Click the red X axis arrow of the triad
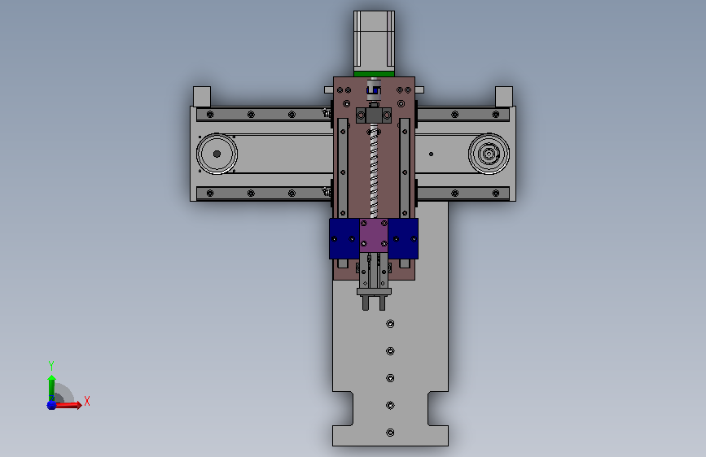 click(68, 405)
